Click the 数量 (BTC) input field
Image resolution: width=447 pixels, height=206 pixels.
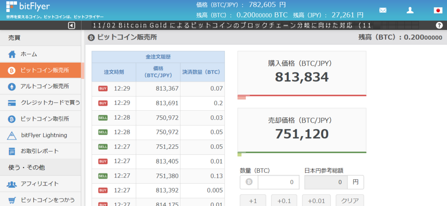tap(279, 182)
